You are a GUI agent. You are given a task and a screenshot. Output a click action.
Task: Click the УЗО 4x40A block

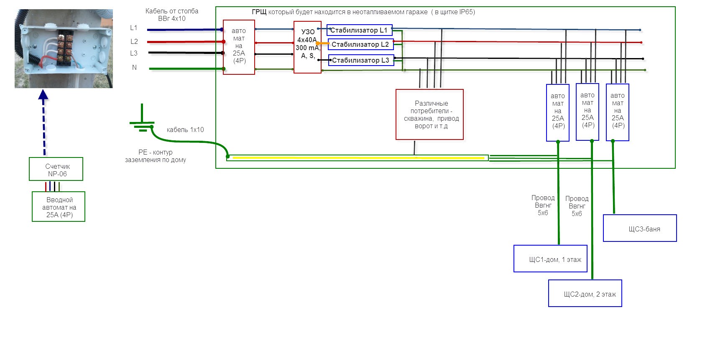(307, 47)
